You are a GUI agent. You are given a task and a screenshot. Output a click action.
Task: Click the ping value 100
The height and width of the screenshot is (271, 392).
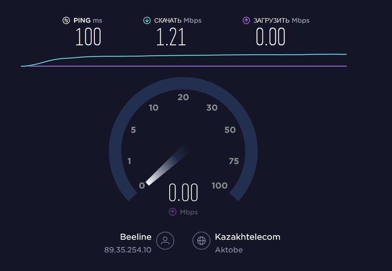88,37
